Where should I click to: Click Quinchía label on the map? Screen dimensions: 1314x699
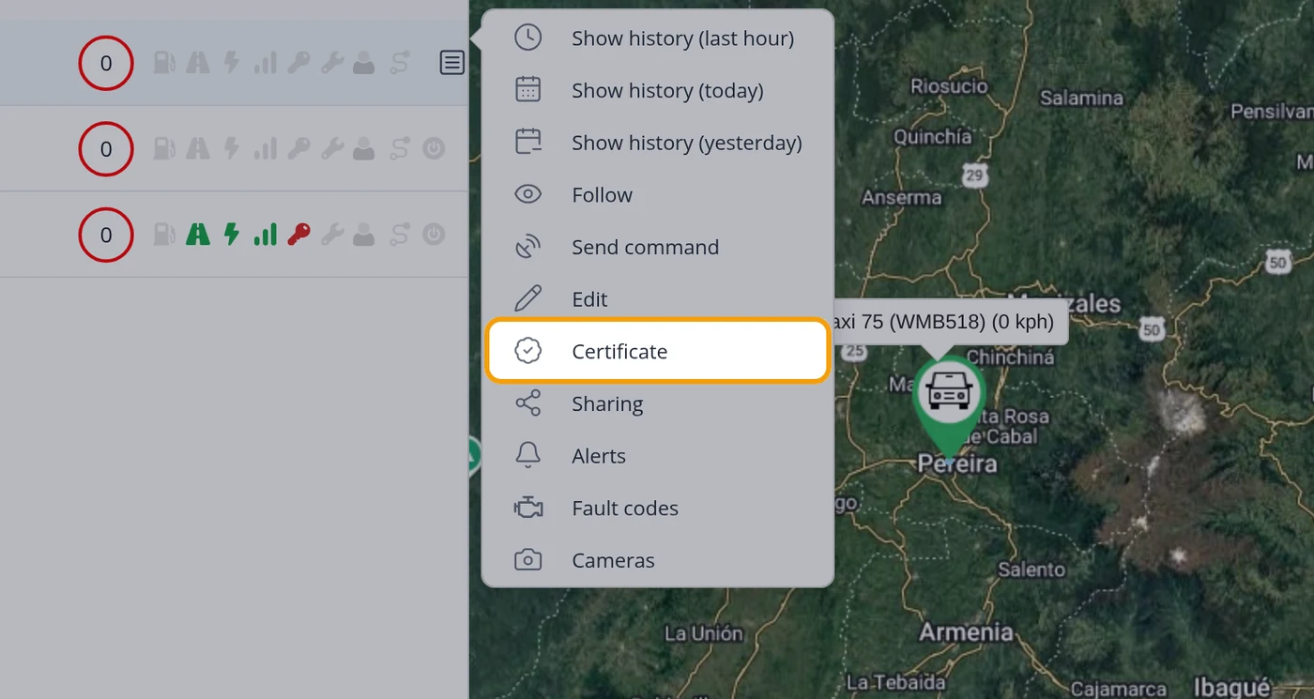click(x=932, y=137)
